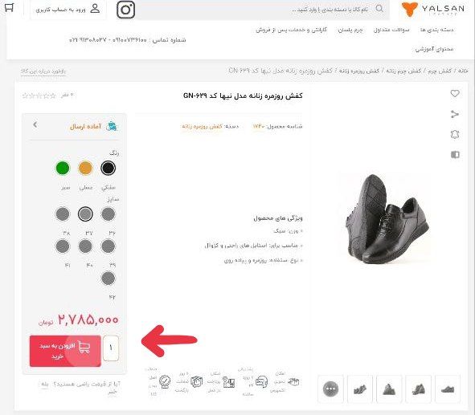Click the Instagram icon in header
Screen dimensions: 475x415
tap(125, 10)
